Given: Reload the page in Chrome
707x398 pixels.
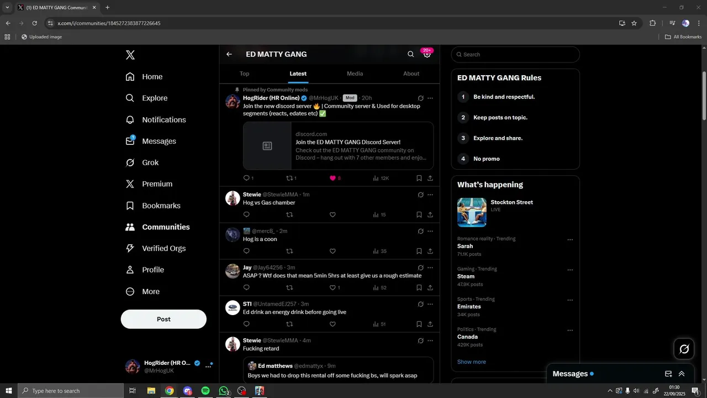Looking at the screenshot, I should point(34,23).
